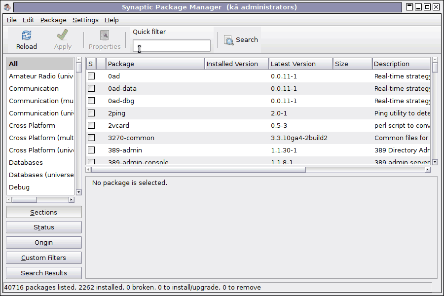Toggle the status checkbox for 0ad-data
Image resolution: width=444 pixels, height=296 pixels.
pyautogui.click(x=91, y=88)
